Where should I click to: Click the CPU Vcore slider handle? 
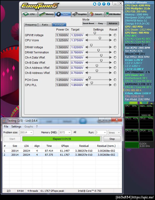100,38
